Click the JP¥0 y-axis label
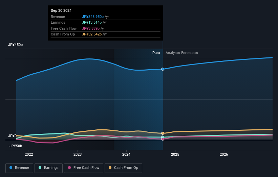This screenshot has height=177, width=278. [12, 136]
